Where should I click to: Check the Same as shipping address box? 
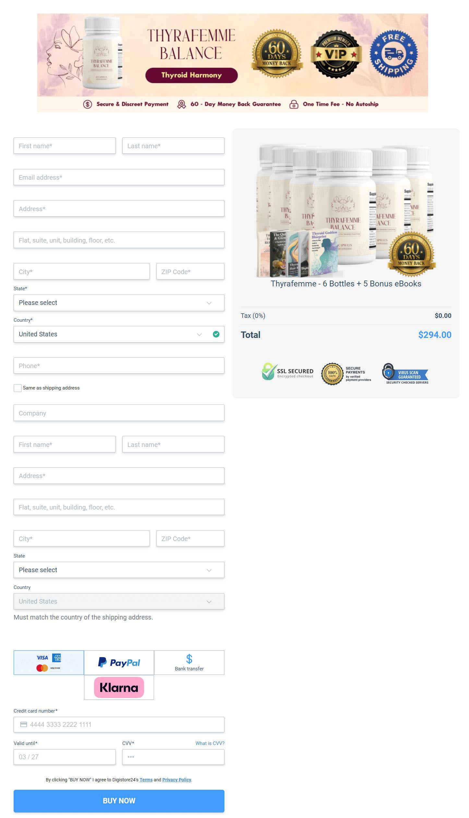coord(18,388)
